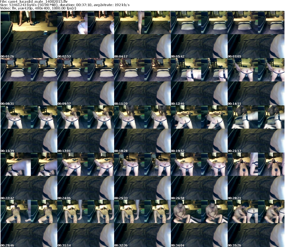Pick the frame stamped 00:29:46
This screenshot has height=247, width=285.
pos(29,223)
